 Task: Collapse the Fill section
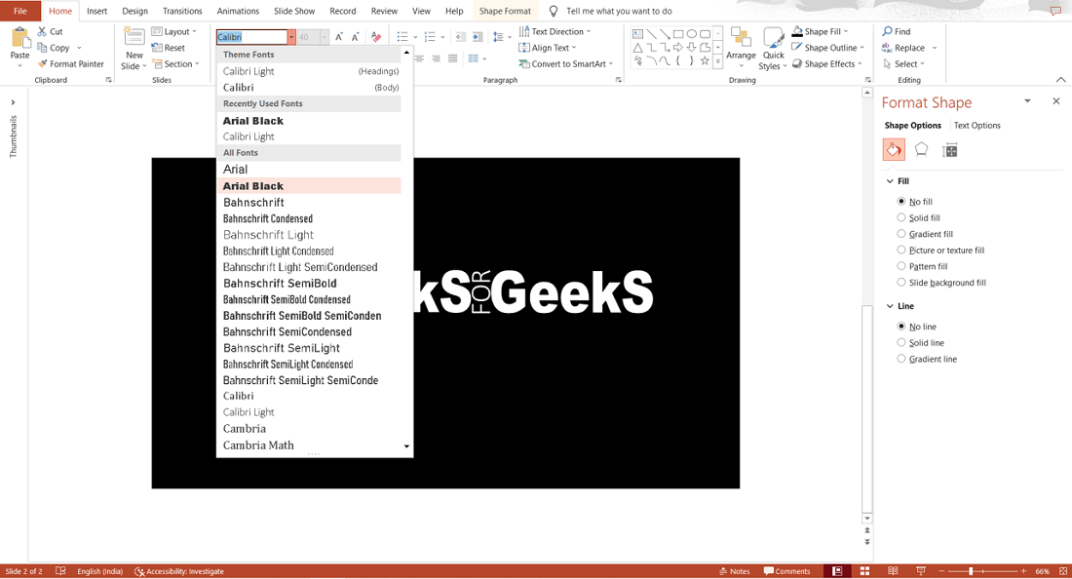tap(890, 181)
